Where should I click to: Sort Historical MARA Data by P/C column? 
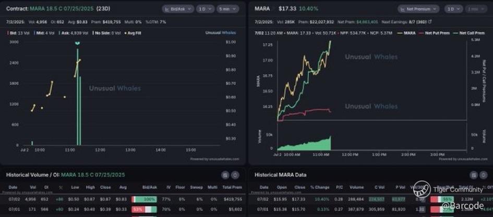pos(340,187)
